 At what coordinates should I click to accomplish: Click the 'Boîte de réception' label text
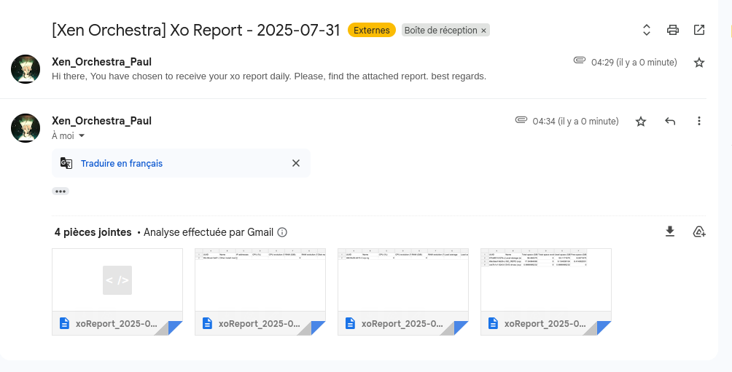tap(440, 31)
